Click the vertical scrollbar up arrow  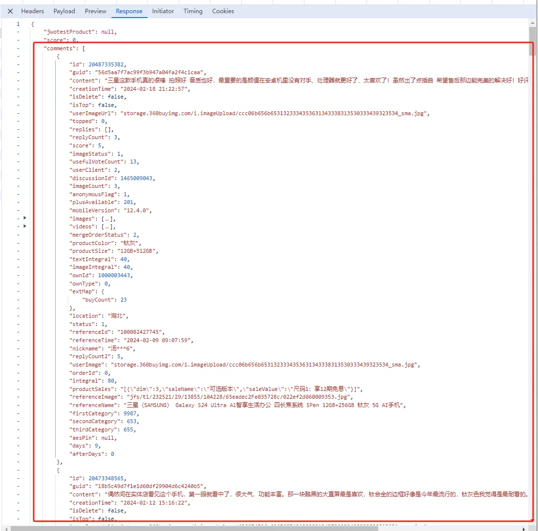point(533,23)
